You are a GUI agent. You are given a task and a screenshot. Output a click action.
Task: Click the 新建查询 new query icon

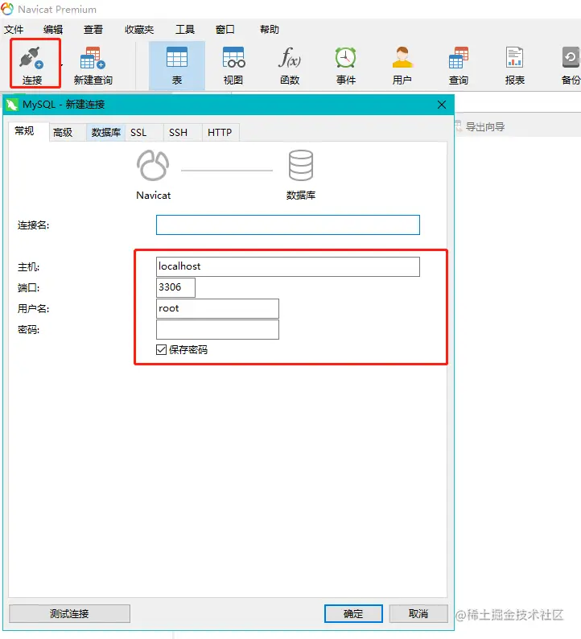tap(93, 65)
